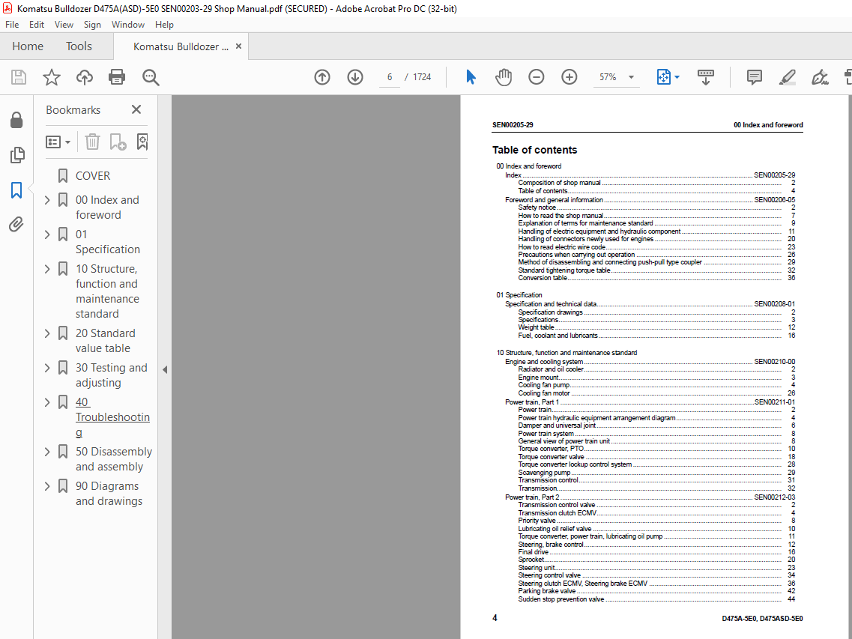Click the page number input field
This screenshot has height=639, width=852.
[x=390, y=77]
